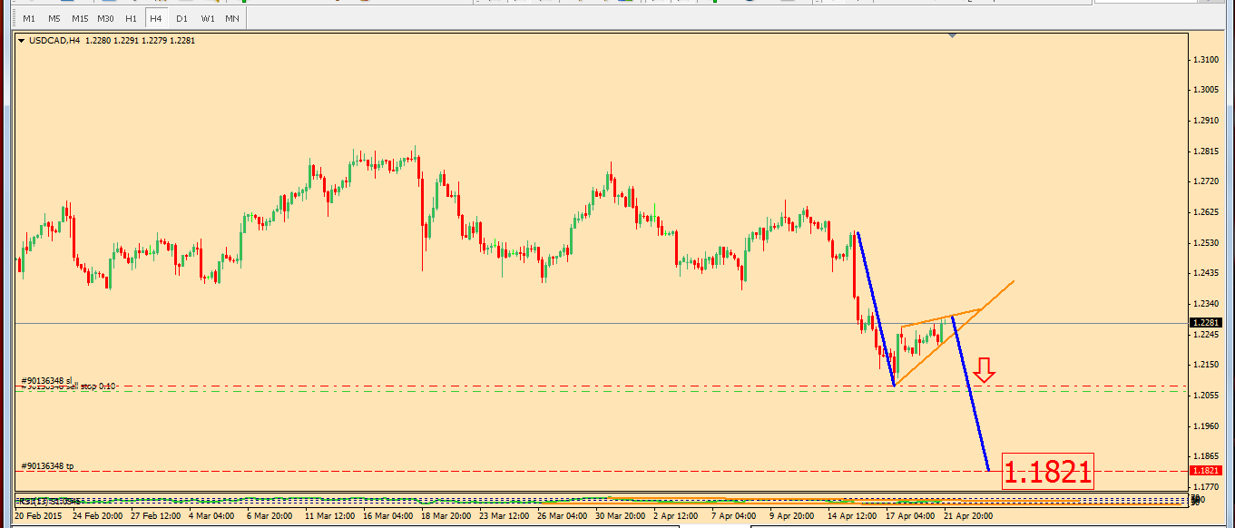This screenshot has height=528, width=1235.
Task: Click the active H4 timeframe button
Action: (157, 18)
